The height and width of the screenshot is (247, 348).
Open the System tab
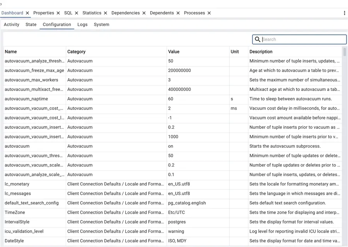(x=101, y=24)
